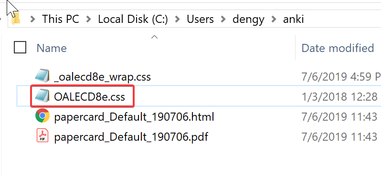The image size is (381, 176).
Task: Toggle the select-all checkbox beside Name
Action: pos(20,47)
